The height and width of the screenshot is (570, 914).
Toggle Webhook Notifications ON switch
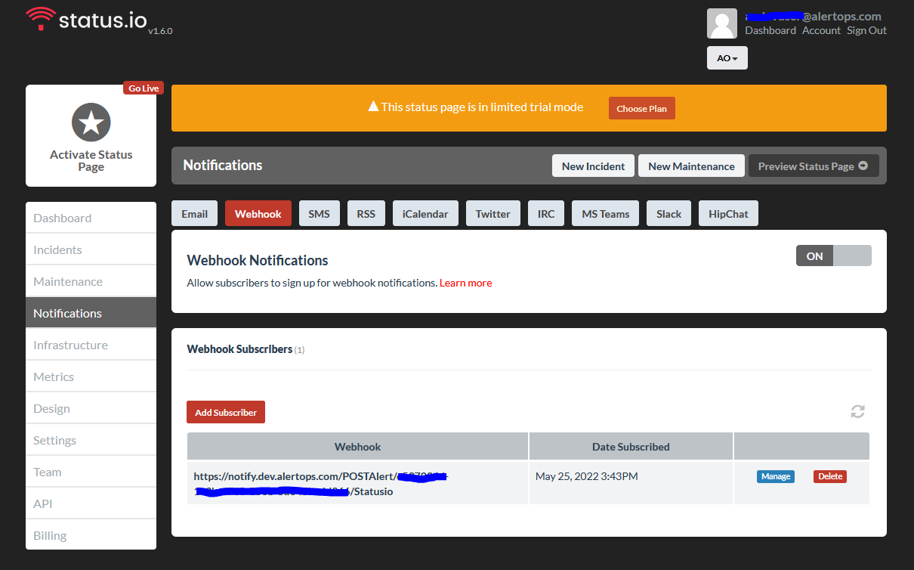click(x=833, y=256)
